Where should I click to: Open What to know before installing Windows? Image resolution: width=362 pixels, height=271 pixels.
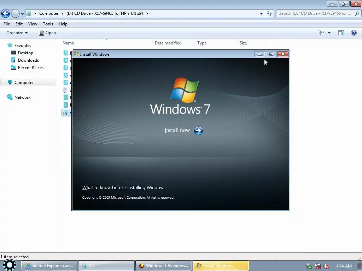124,188
